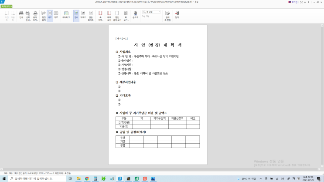Open the Photos app from the taskbar
The width and height of the screenshot is (324, 182).
pyautogui.click(x=153, y=179)
